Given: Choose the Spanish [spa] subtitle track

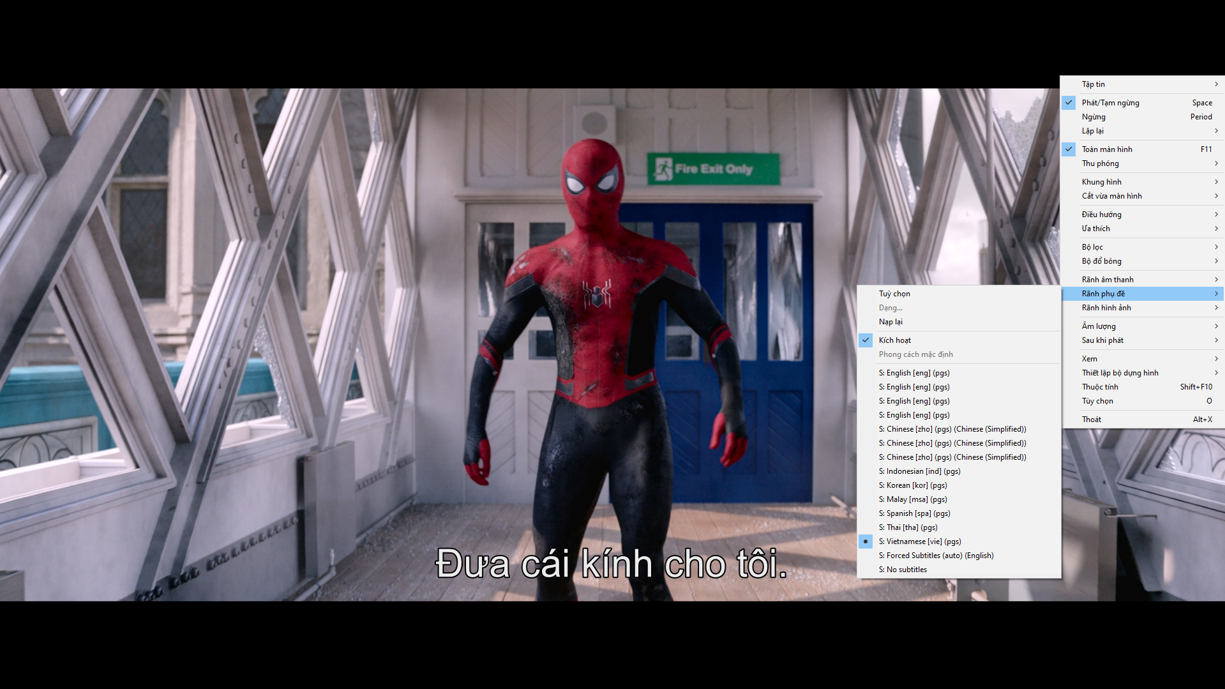Looking at the screenshot, I should tap(959, 513).
